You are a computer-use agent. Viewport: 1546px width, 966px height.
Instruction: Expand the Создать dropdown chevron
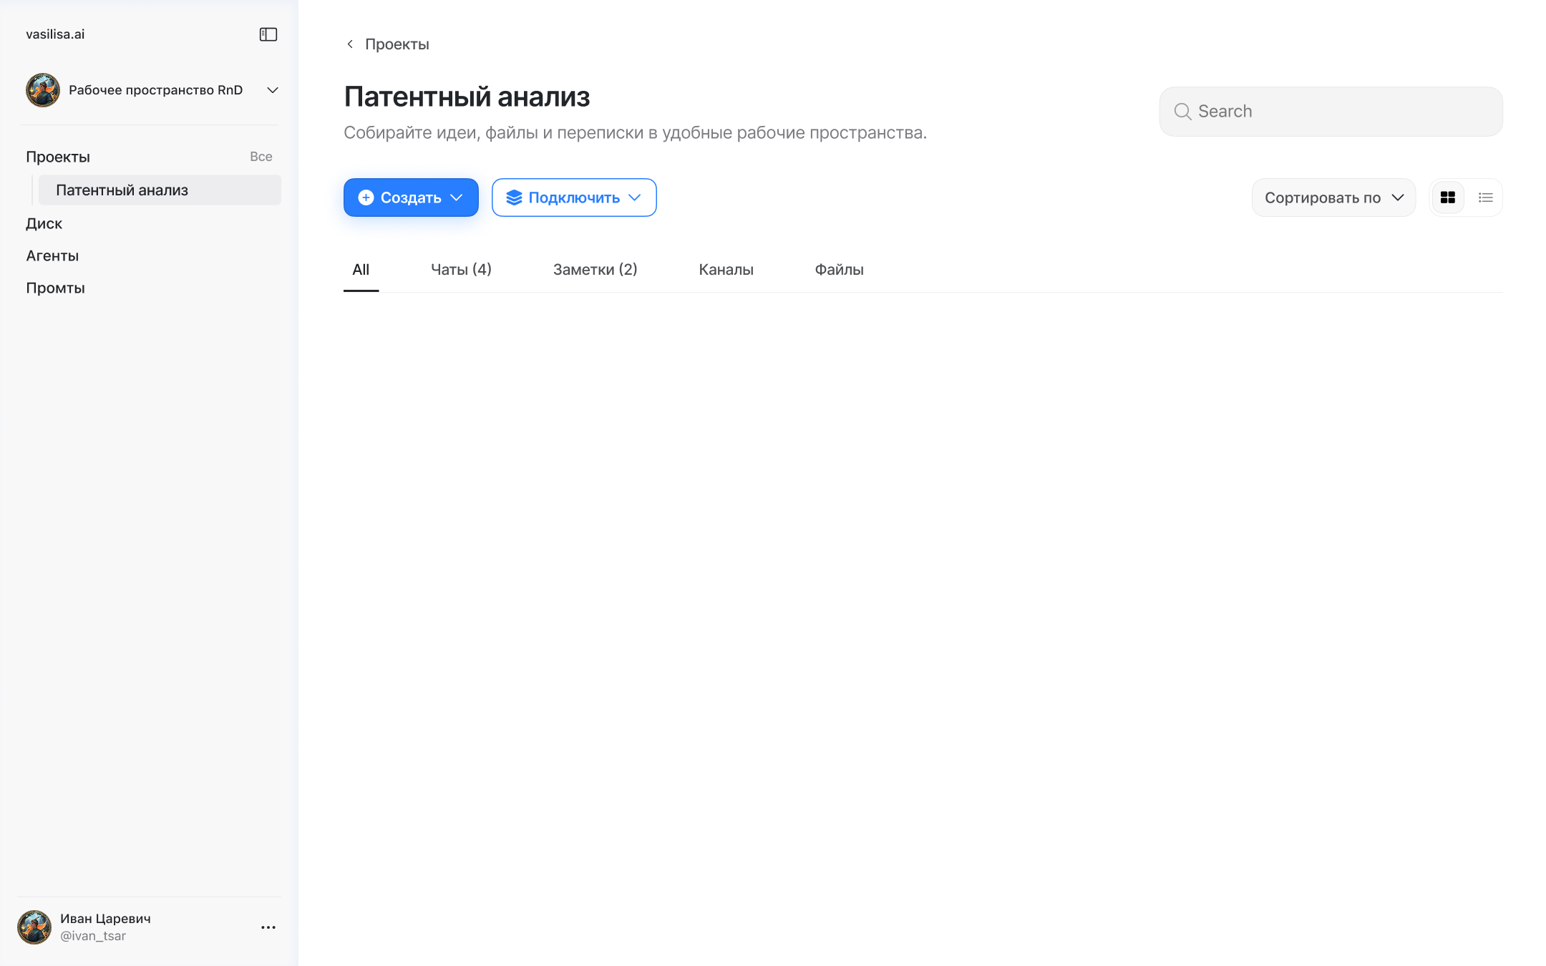tap(457, 197)
